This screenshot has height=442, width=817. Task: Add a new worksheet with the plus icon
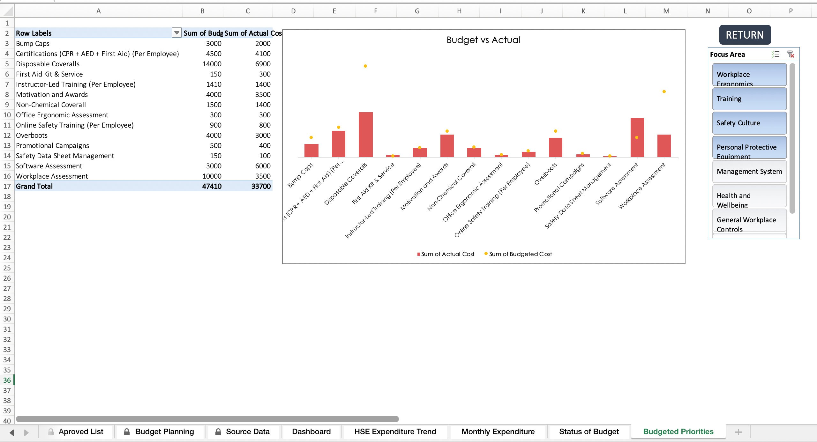click(x=738, y=432)
